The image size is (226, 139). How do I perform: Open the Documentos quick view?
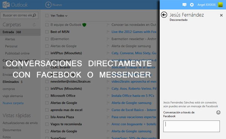coord(12,130)
